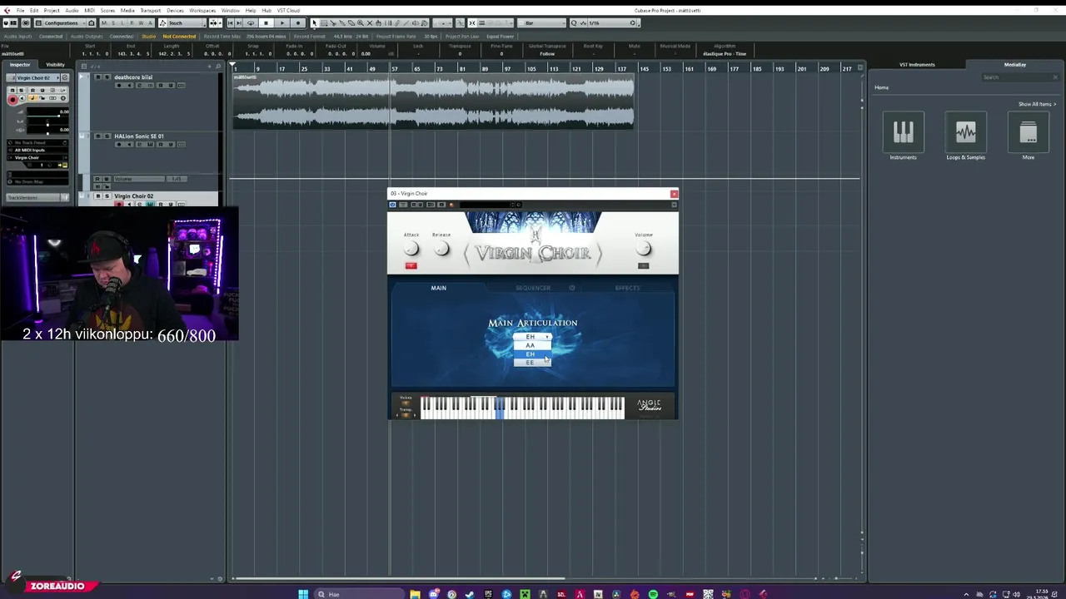Open the EFFECTS tab in Virgin Choir
The height and width of the screenshot is (599, 1066).
pos(627,288)
